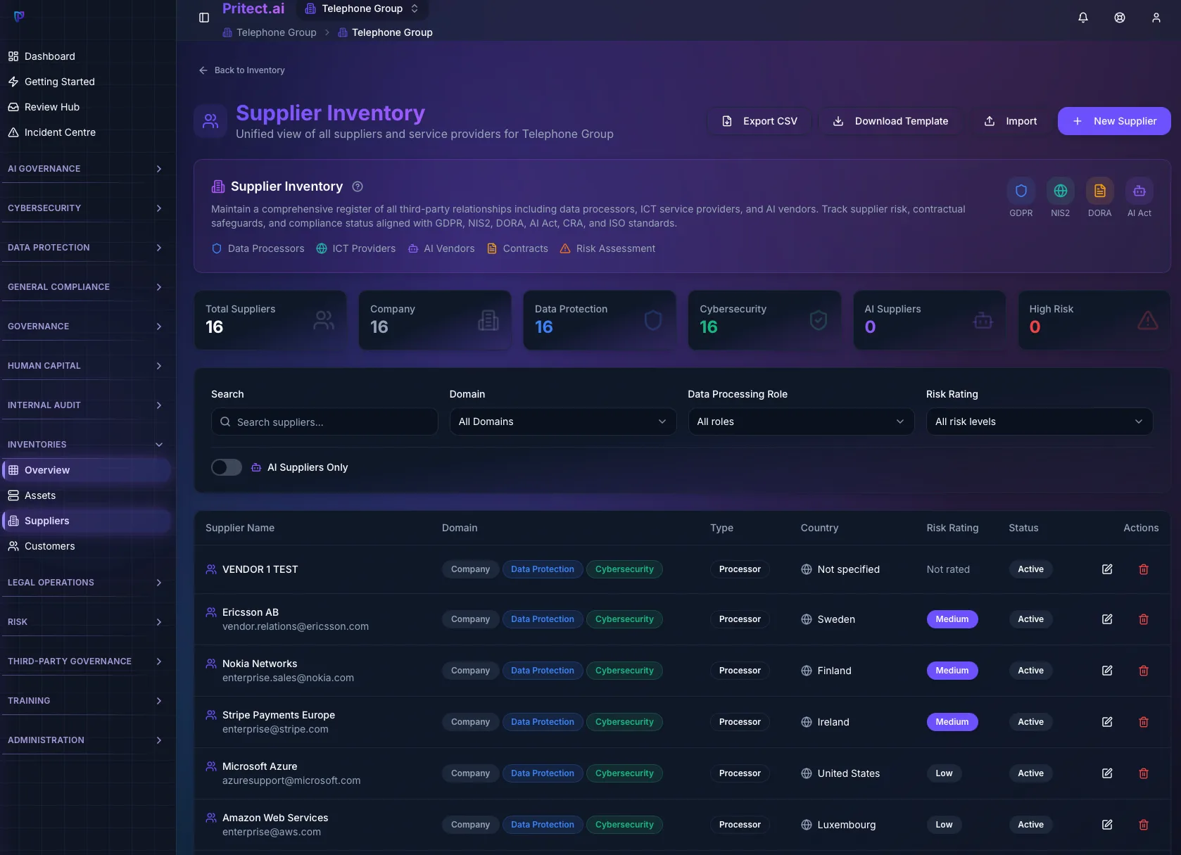Open notifications bell icon
This screenshot has height=855, width=1181.
click(x=1083, y=18)
